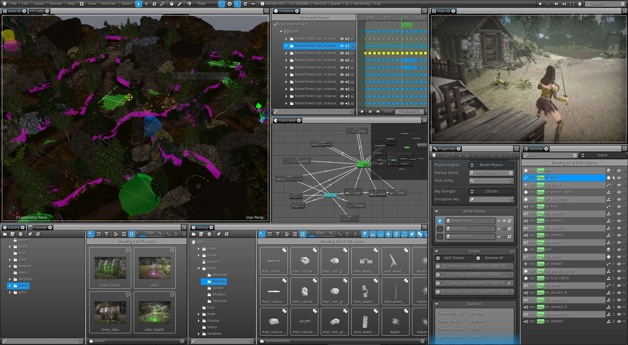Select the Magnify/Zoom tool in the top toolbar
628x345 pixels.
point(162,4)
